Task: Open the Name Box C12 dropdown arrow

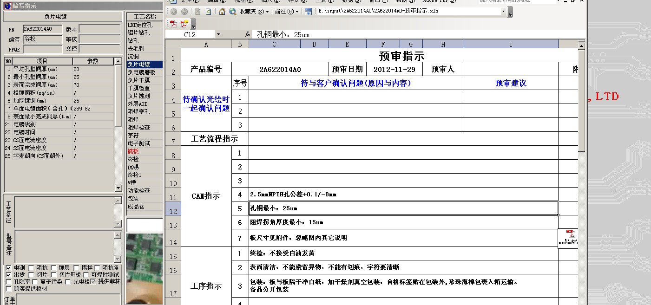Action: [218, 34]
